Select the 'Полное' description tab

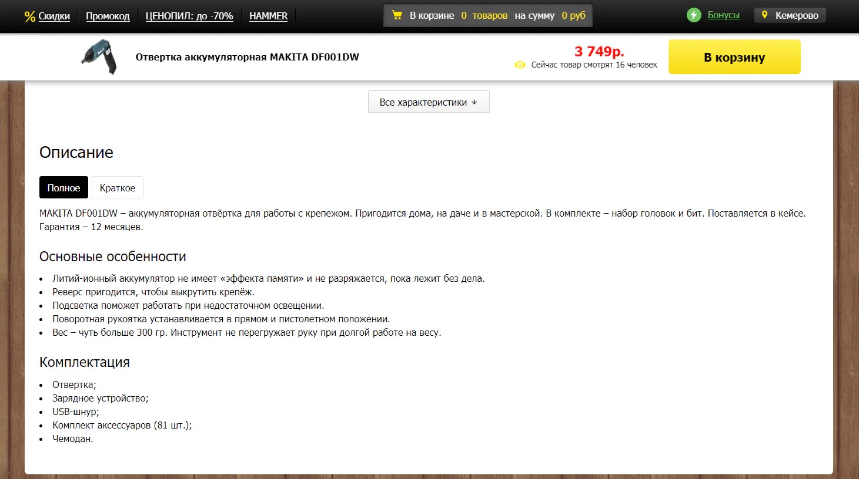pyautogui.click(x=63, y=188)
